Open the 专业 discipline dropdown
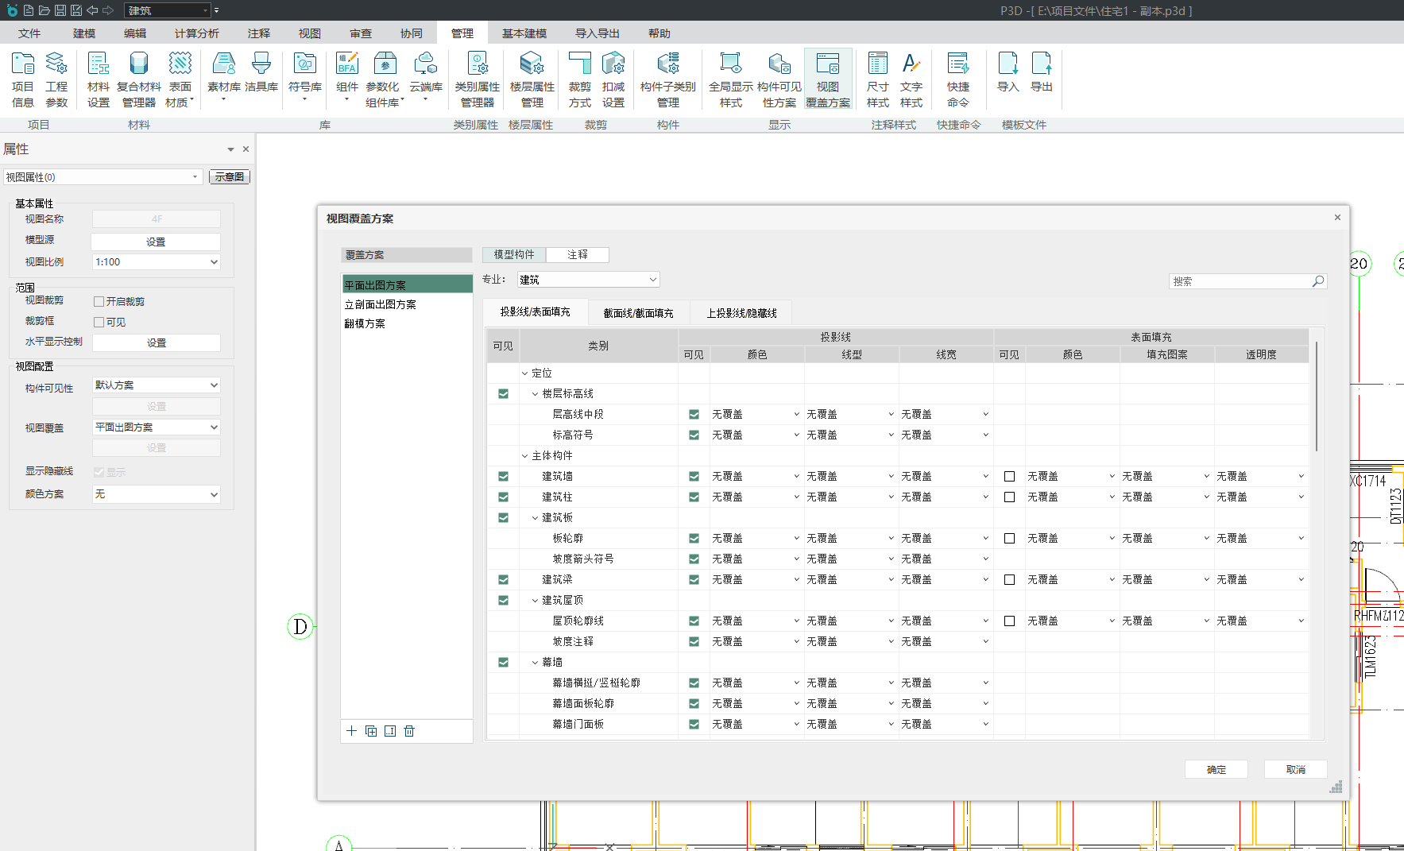This screenshot has height=851, width=1404. (x=588, y=280)
